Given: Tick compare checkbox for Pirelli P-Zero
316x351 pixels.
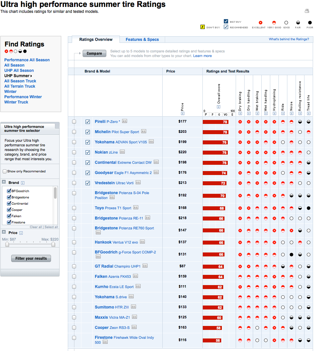Looking at the screenshot, I should click(74, 122).
